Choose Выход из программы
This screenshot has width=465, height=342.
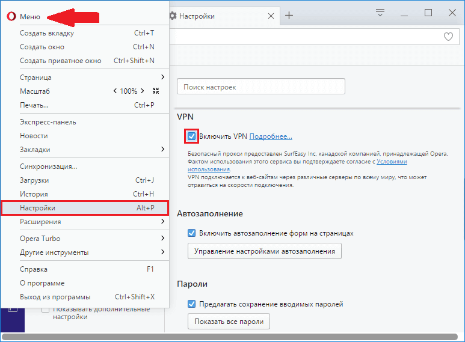85,297
